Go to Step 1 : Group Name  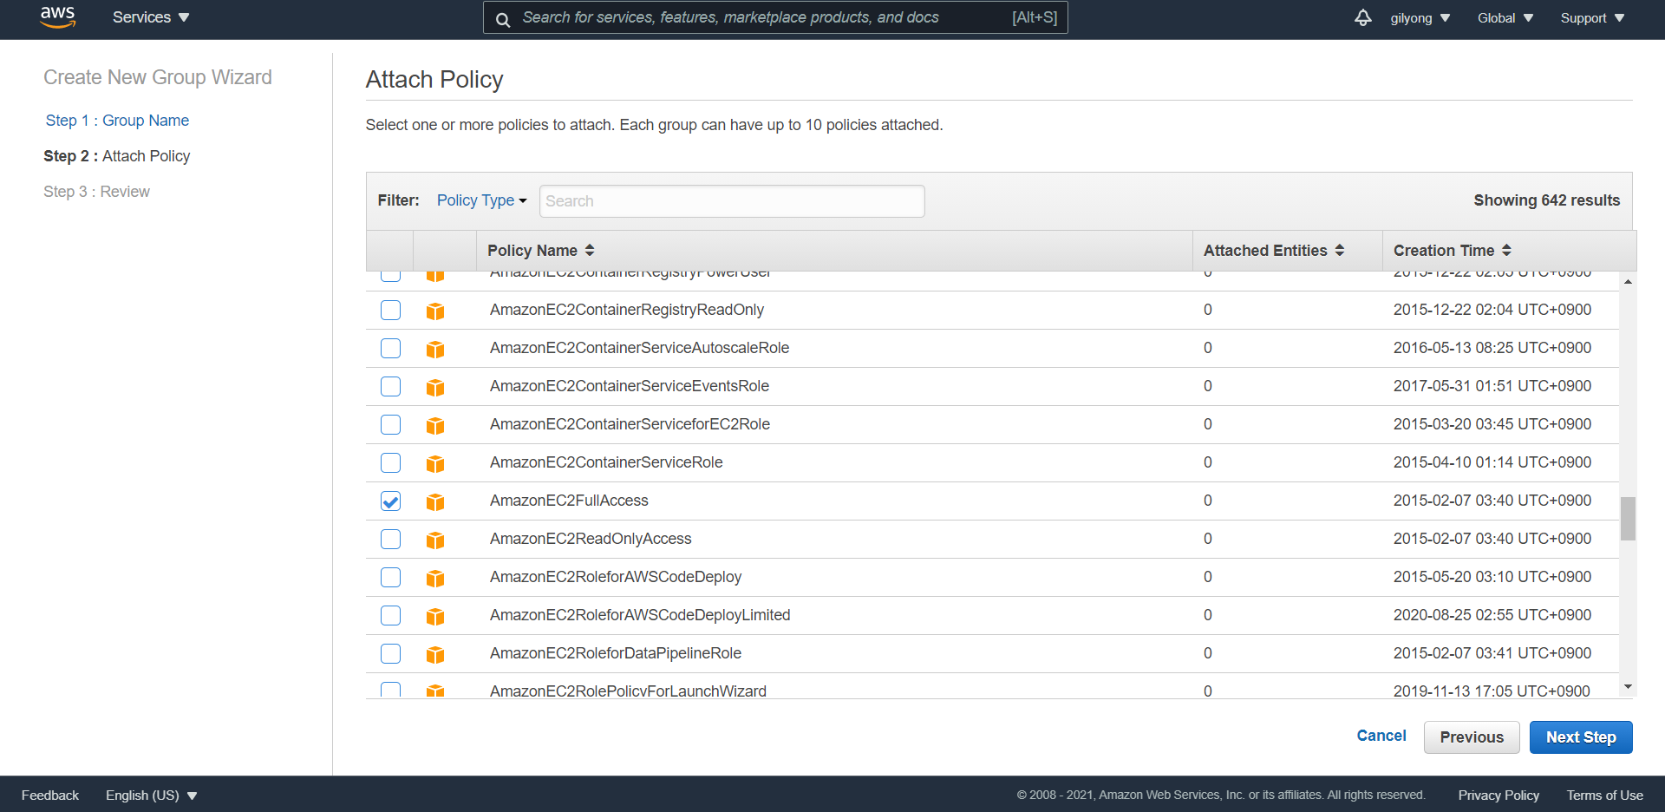coord(117,121)
